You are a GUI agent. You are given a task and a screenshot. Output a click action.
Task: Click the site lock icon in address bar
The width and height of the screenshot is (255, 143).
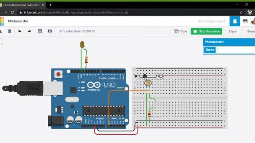(x=20, y=12)
